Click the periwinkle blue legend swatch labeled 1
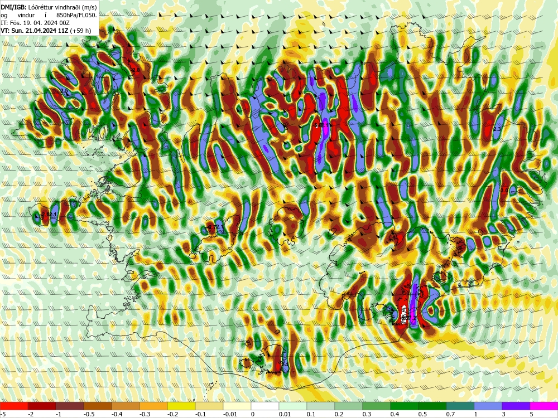This screenshot has height=418, width=558. pos(488,406)
